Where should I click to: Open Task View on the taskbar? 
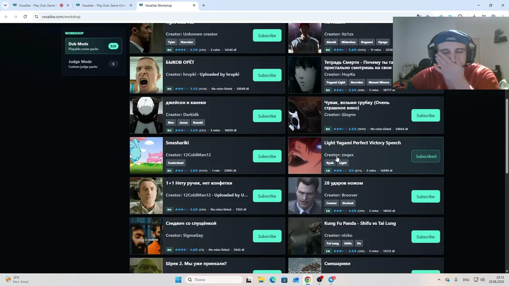[249, 280]
